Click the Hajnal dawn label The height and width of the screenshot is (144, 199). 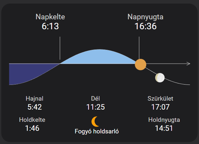[x=35, y=99]
